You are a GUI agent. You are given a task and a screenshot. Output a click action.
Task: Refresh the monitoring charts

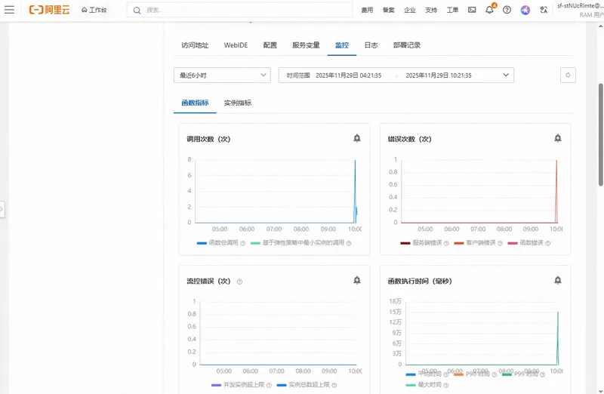tap(568, 75)
